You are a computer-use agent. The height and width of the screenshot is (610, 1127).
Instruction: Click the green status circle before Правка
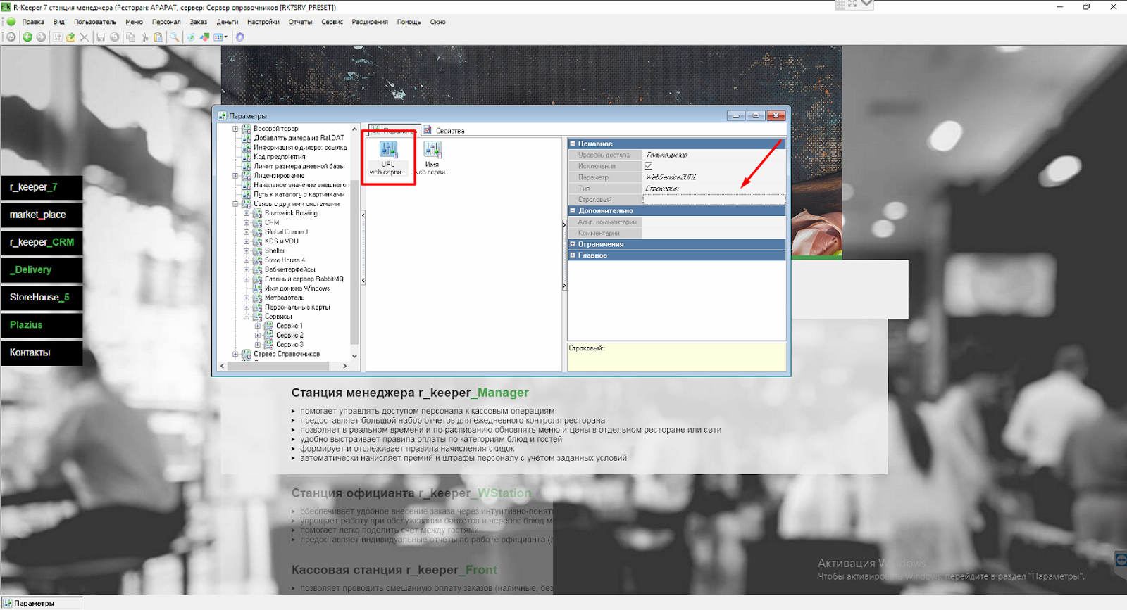(11, 22)
